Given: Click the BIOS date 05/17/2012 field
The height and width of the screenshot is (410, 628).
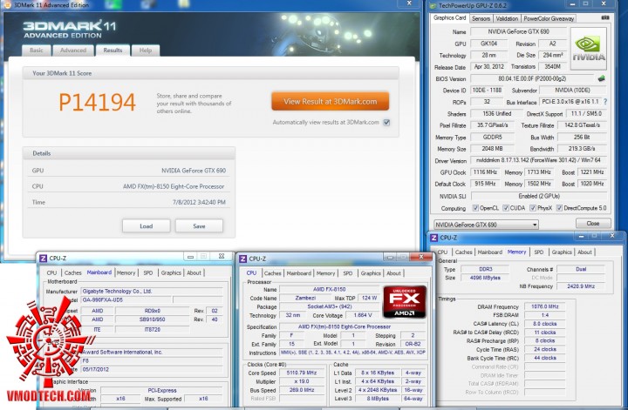Looking at the screenshot, I should point(152,369).
